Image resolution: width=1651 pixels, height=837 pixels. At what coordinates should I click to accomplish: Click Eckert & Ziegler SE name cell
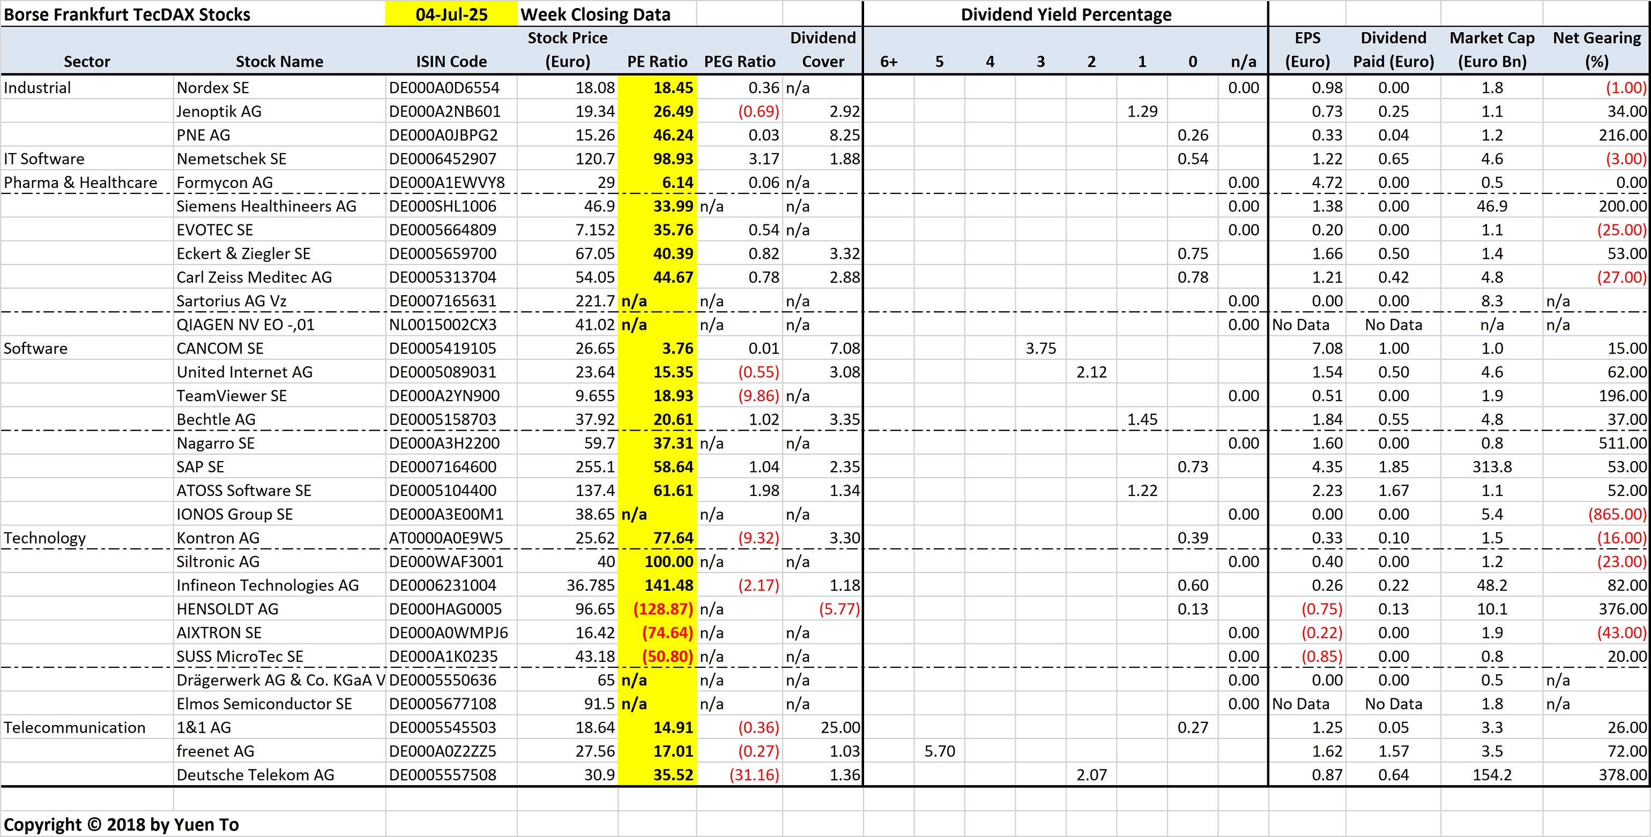coord(279,254)
